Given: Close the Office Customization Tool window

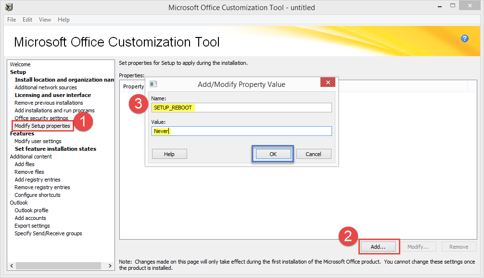Looking at the screenshot, I should click(x=470, y=6).
